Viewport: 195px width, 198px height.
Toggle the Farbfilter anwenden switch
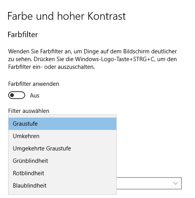point(17,95)
